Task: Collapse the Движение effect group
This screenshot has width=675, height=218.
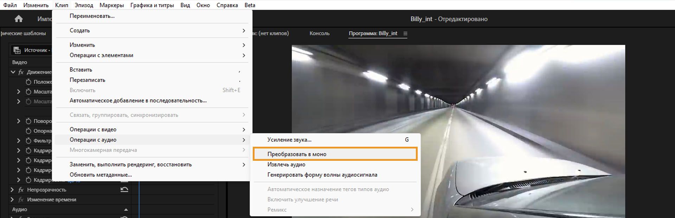Action: click(13, 72)
